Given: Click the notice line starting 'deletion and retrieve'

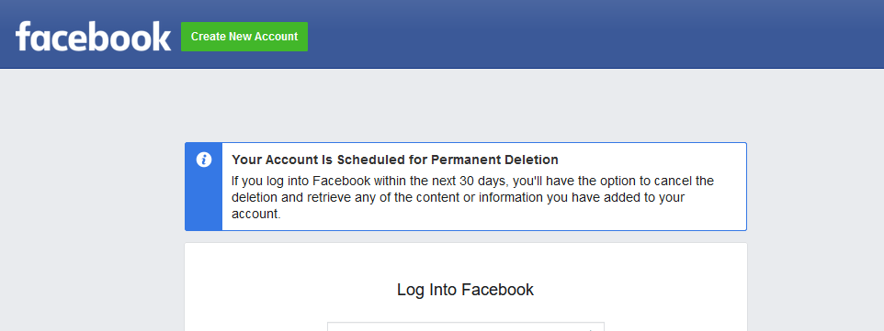Looking at the screenshot, I should (x=458, y=197).
